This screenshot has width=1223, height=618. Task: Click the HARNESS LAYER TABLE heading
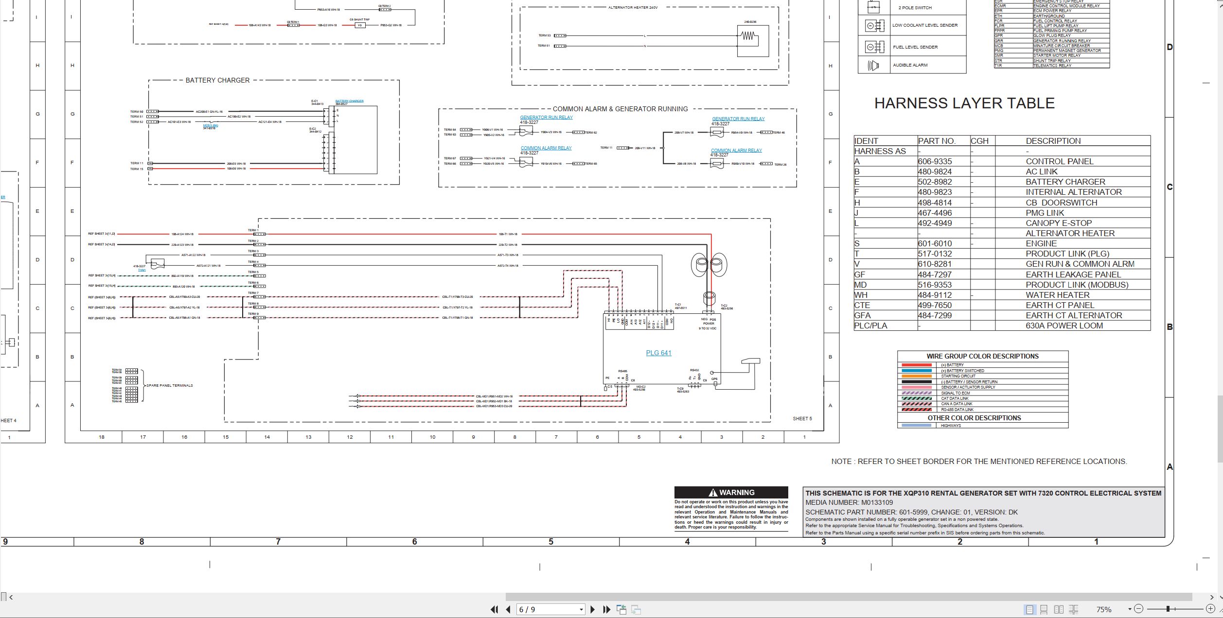964,103
